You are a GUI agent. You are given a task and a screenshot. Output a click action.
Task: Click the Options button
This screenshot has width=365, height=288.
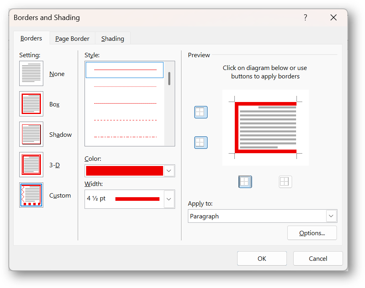pyautogui.click(x=312, y=233)
